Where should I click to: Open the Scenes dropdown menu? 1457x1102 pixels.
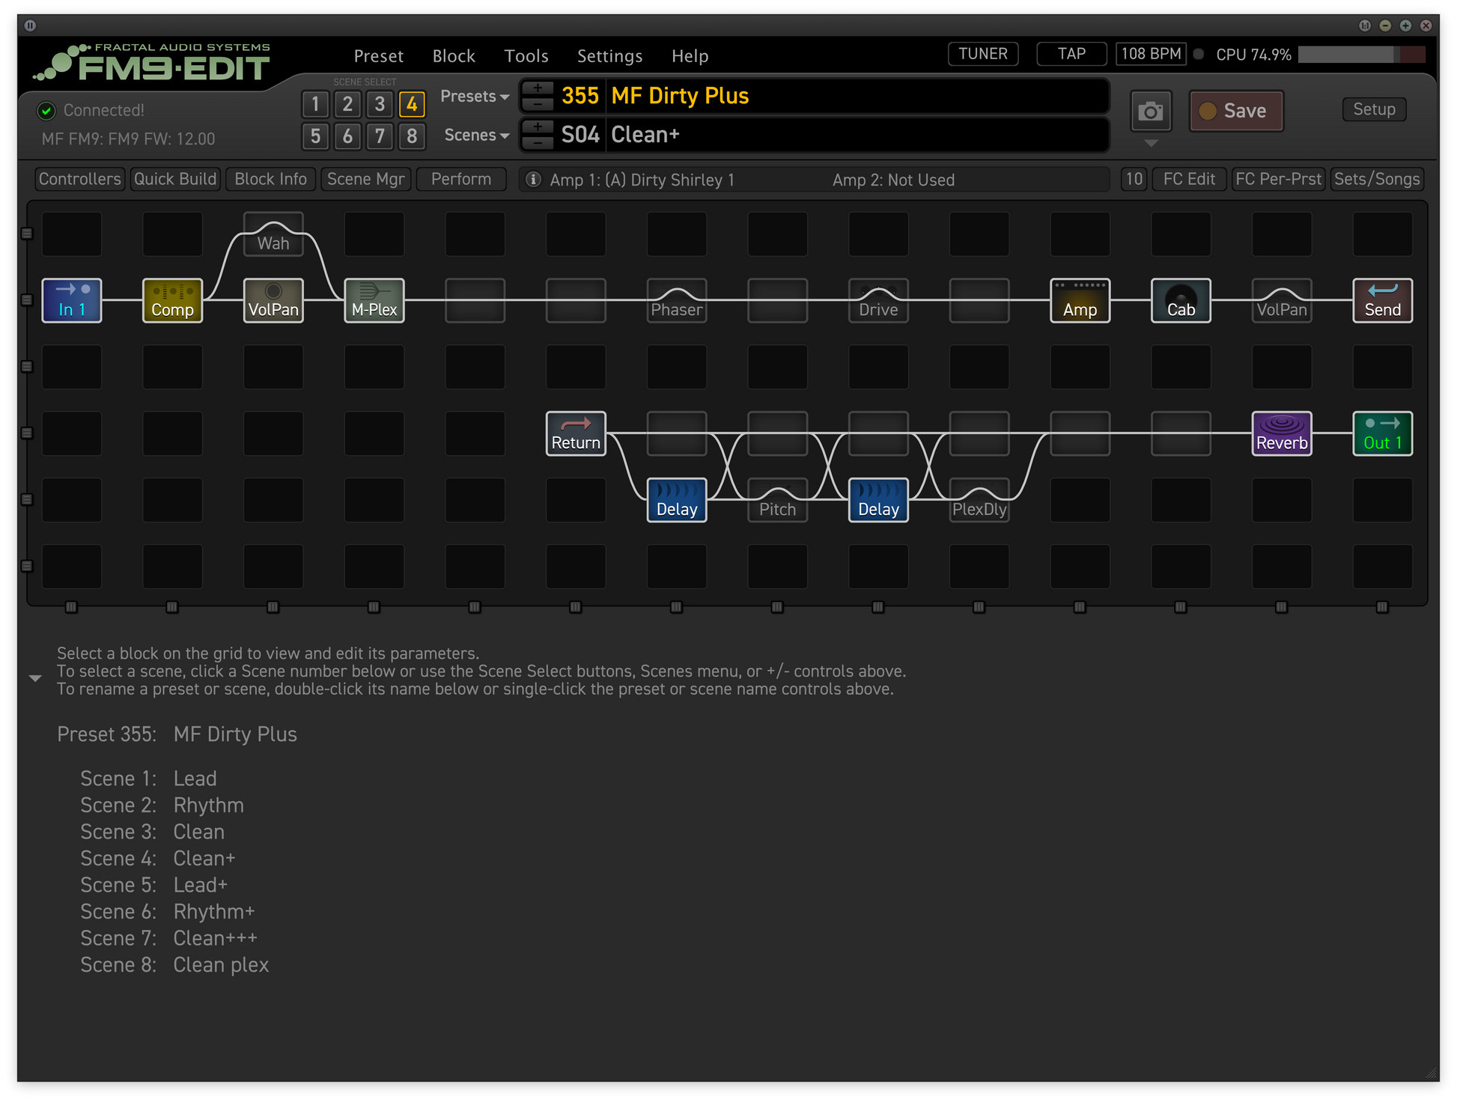tap(477, 136)
